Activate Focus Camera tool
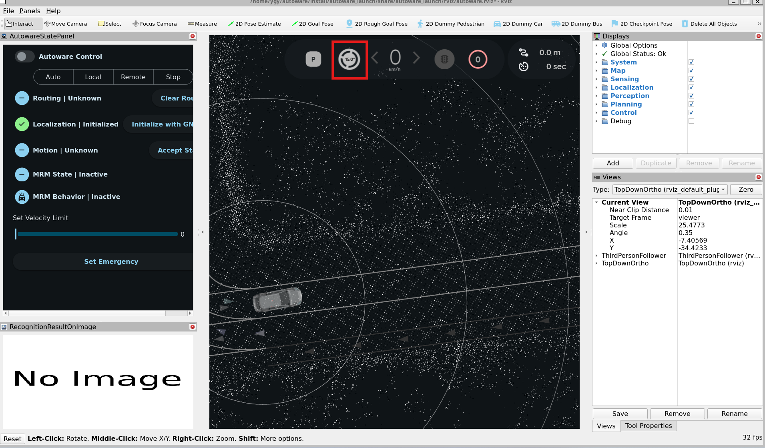The image size is (765, 448). (x=155, y=24)
